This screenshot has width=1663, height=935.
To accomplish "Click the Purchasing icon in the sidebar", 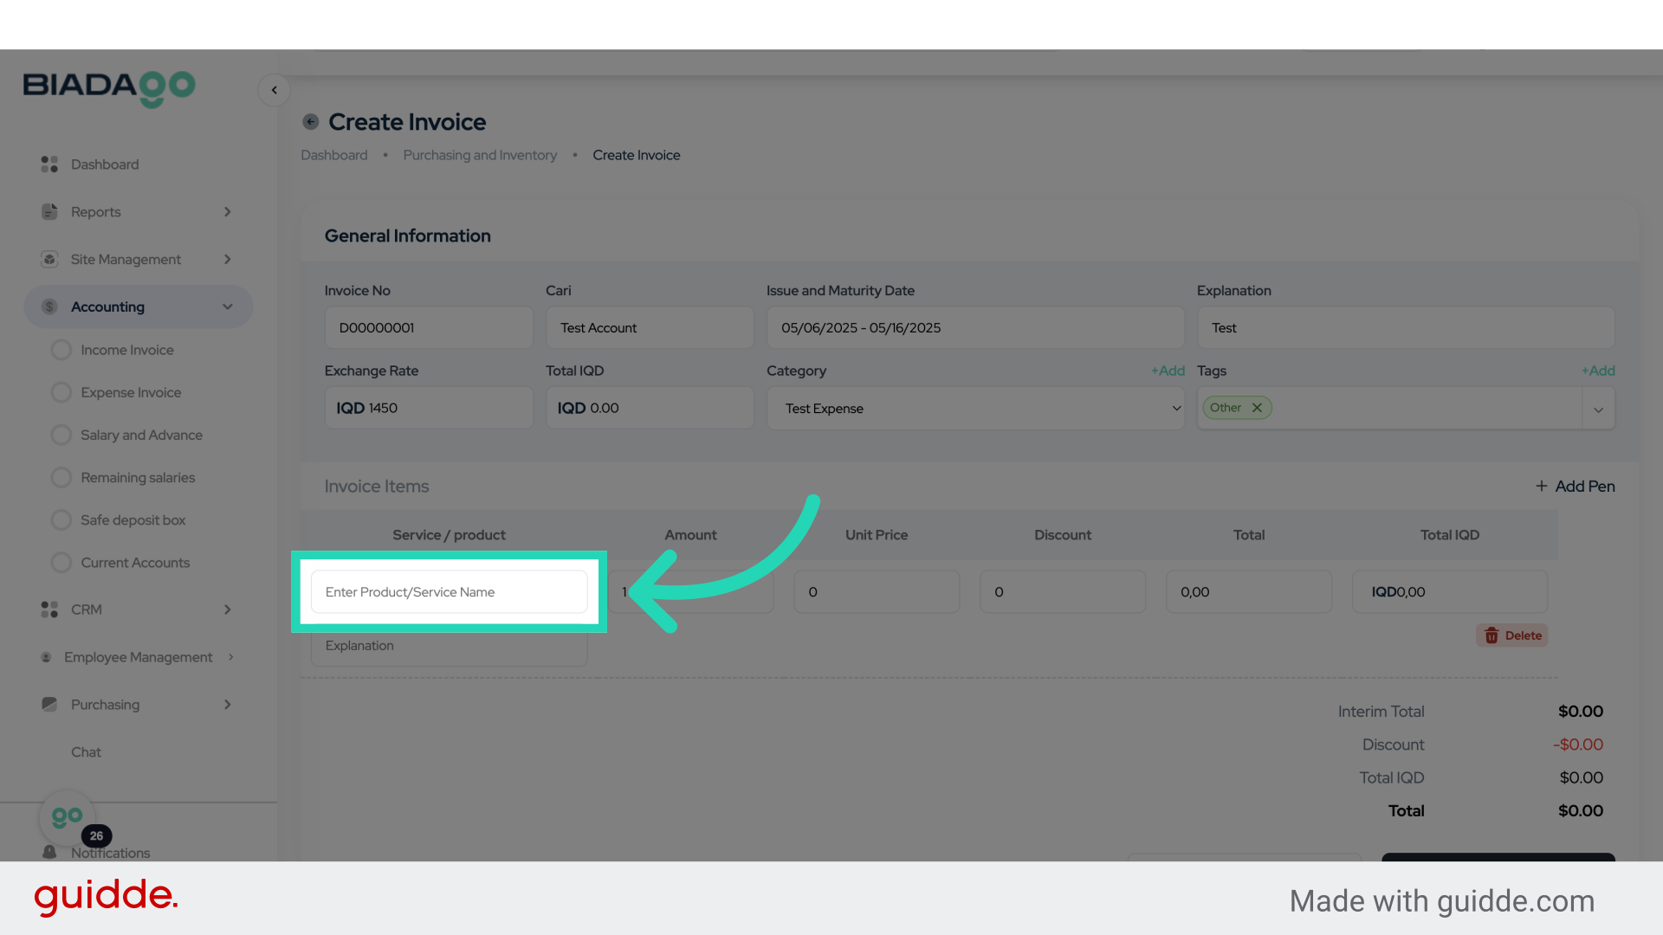I will pyautogui.click(x=49, y=705).
